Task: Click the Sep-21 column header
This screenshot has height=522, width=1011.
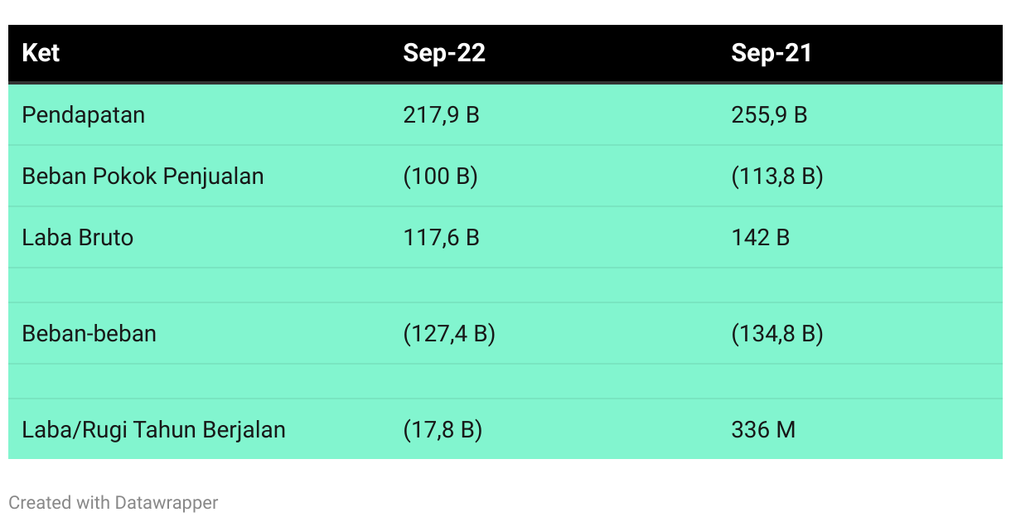Action: [772, 54]
